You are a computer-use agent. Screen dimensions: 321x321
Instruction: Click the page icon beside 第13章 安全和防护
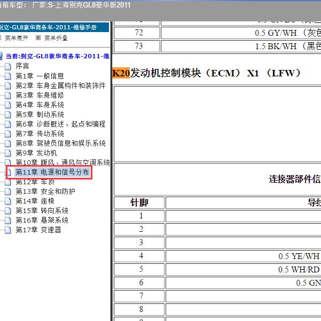(x=8, y=191)
